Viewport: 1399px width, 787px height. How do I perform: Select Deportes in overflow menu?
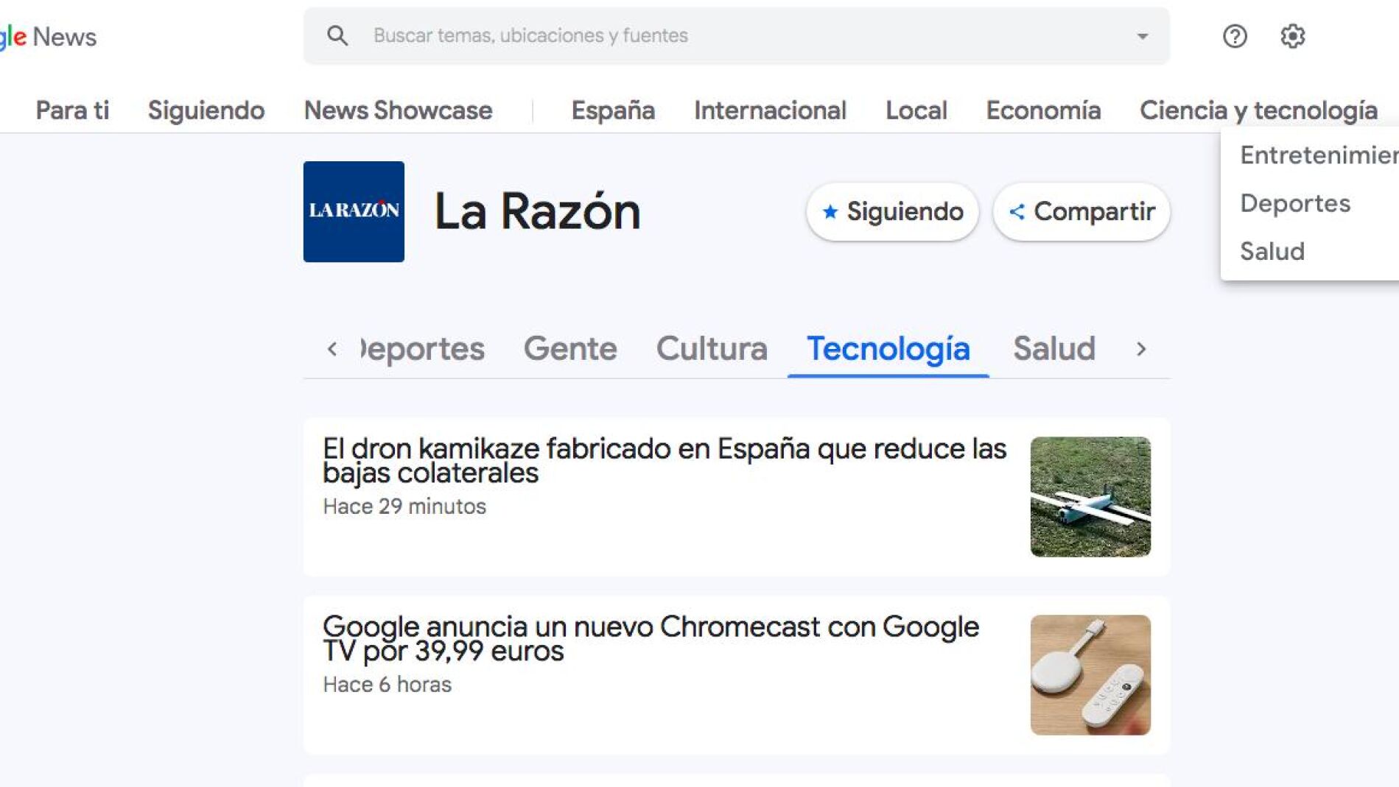tap(1295, 203)
